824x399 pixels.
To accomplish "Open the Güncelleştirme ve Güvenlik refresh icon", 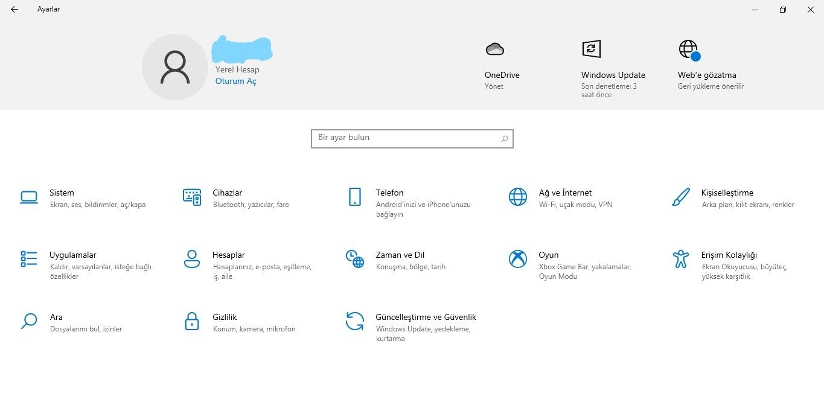I will point(355,321).
